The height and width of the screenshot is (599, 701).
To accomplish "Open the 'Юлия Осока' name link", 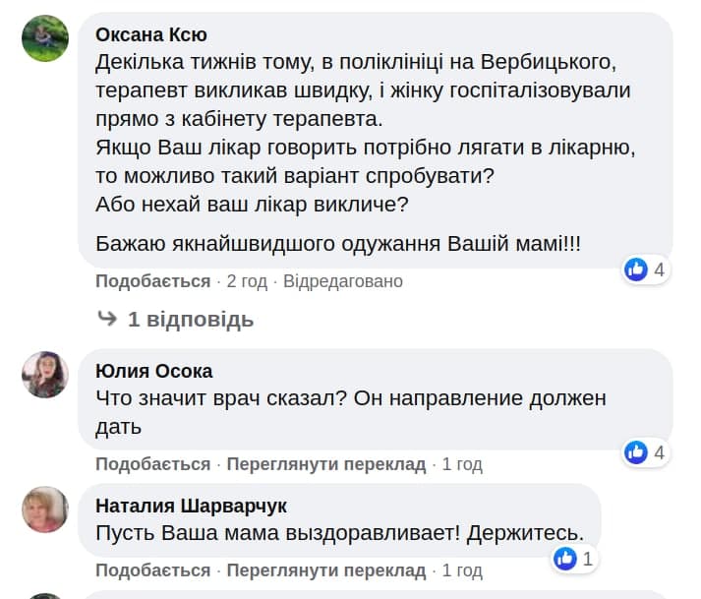I will coord(154,371).
